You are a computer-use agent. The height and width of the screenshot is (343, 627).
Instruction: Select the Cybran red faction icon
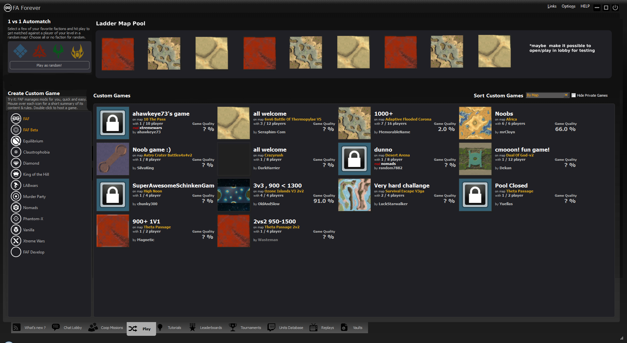(40, 51)
